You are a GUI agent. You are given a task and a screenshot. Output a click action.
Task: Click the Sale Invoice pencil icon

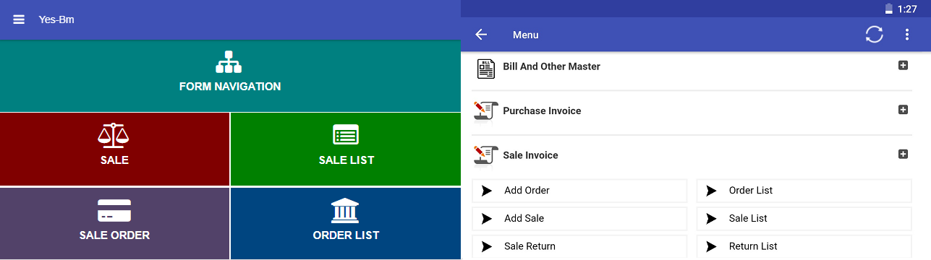click(485, 156)
